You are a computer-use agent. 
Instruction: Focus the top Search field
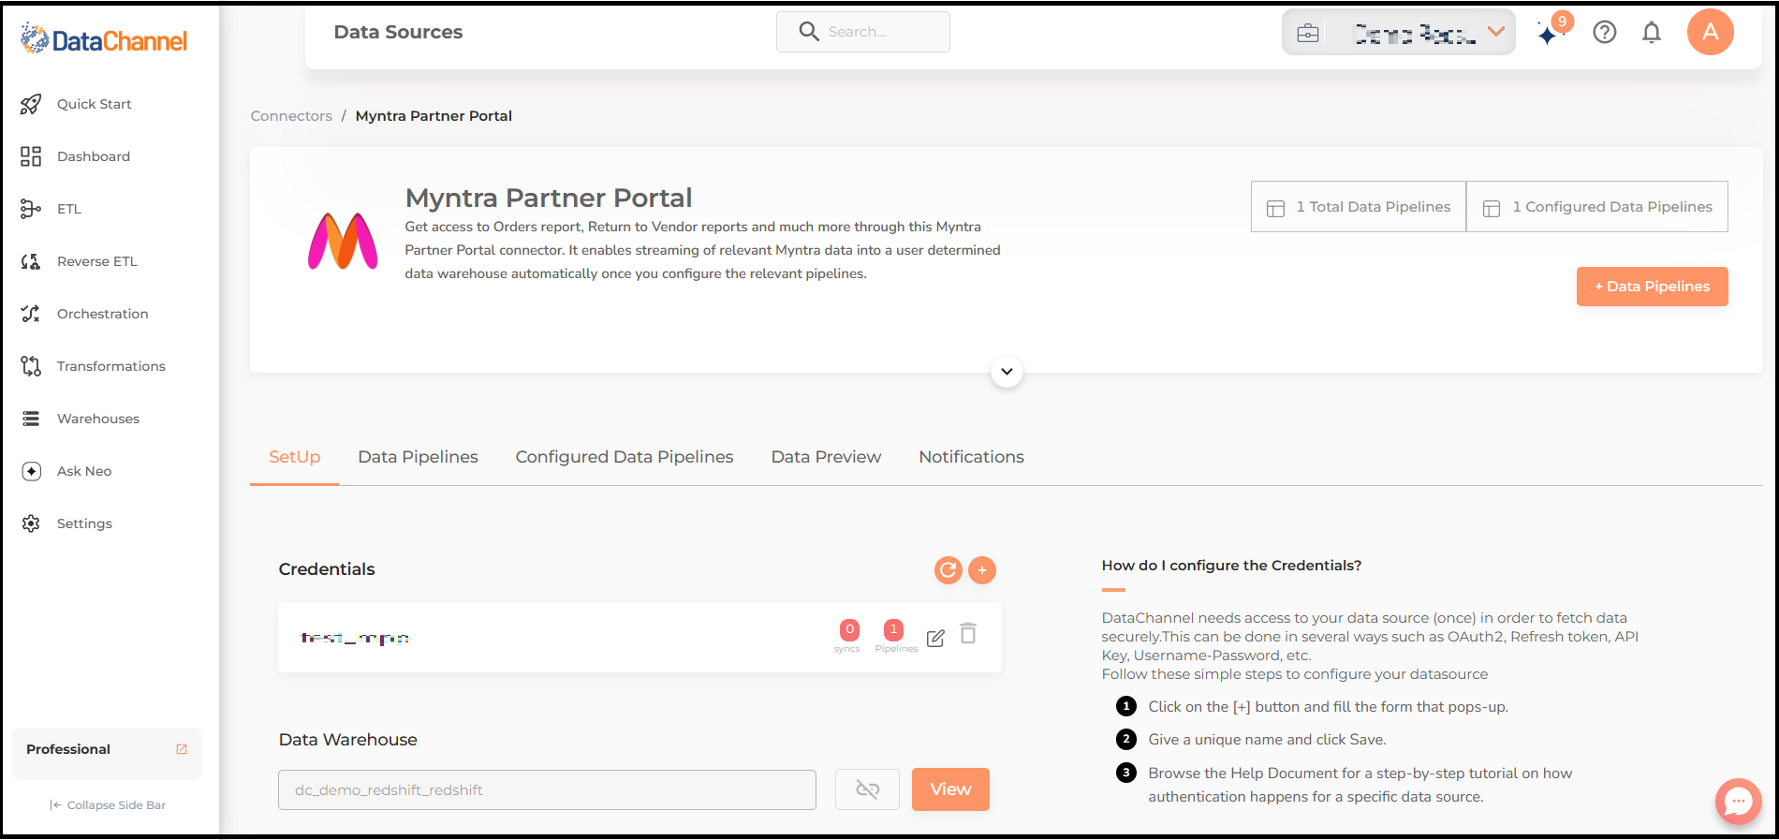pyautogui.click(x=863, y=32)
